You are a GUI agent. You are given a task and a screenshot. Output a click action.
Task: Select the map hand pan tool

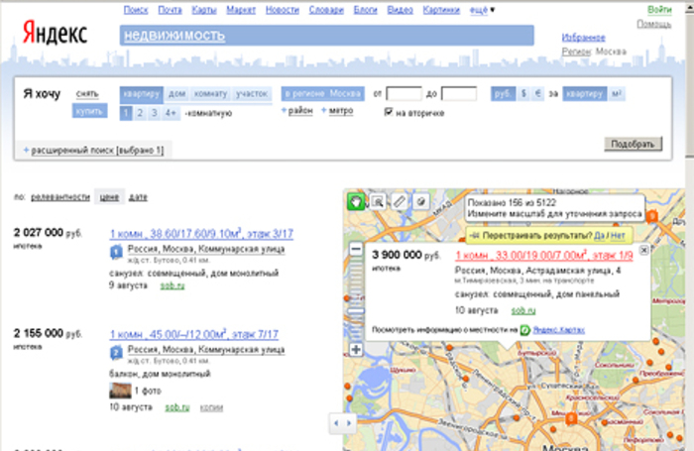[356, 202]
